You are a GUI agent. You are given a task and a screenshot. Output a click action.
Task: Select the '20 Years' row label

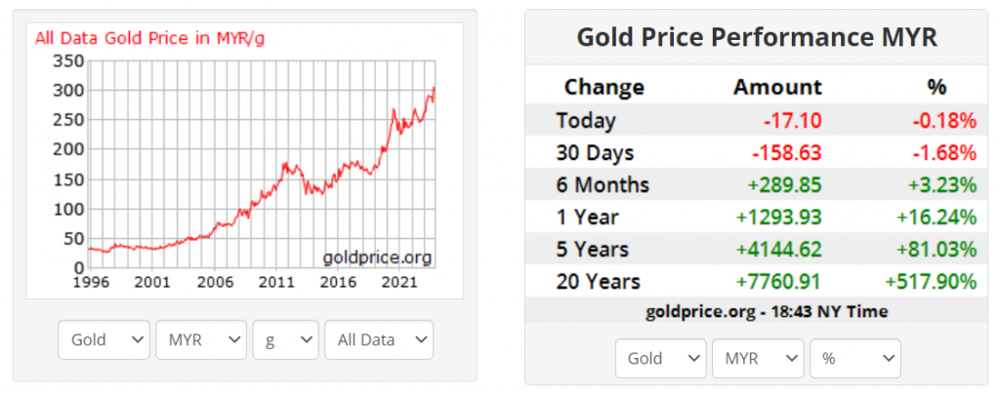pos(598,282)
